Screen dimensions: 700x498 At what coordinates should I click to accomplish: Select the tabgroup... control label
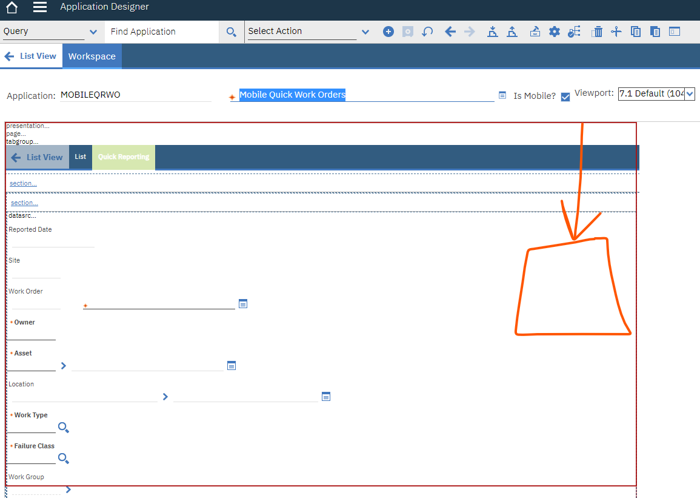[22, 141]
